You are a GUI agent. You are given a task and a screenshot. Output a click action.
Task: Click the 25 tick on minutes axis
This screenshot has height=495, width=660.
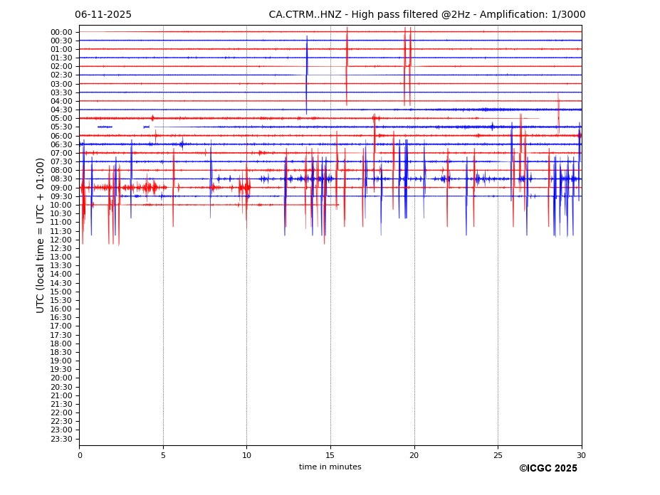pyautogui.click(x=498, y=455)
